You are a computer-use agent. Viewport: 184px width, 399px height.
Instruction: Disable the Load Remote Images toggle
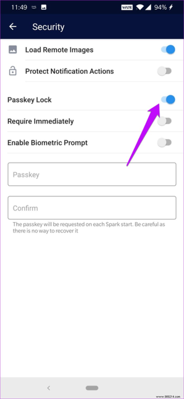click(167, 50)
